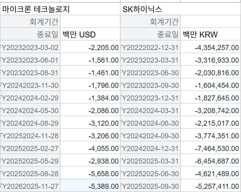Select the date cell 2025-08-28
The height and width of the screenshot is (192, 241).
(x=30, y=173)
